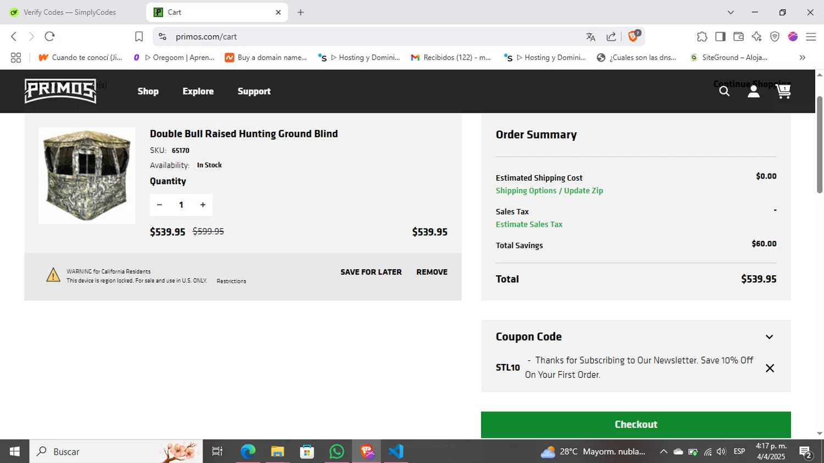Launch Microsoft Edge from taskbar
Image resolution: width=824 pixels, height=463 pixels.
tap(248, 451)
